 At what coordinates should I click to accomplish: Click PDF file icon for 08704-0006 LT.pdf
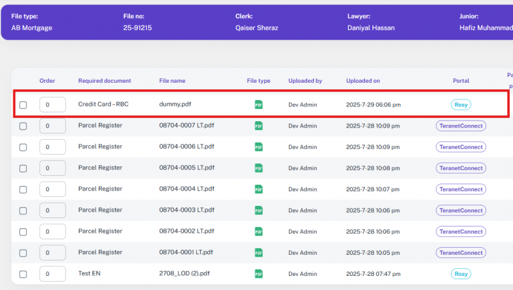258,147
